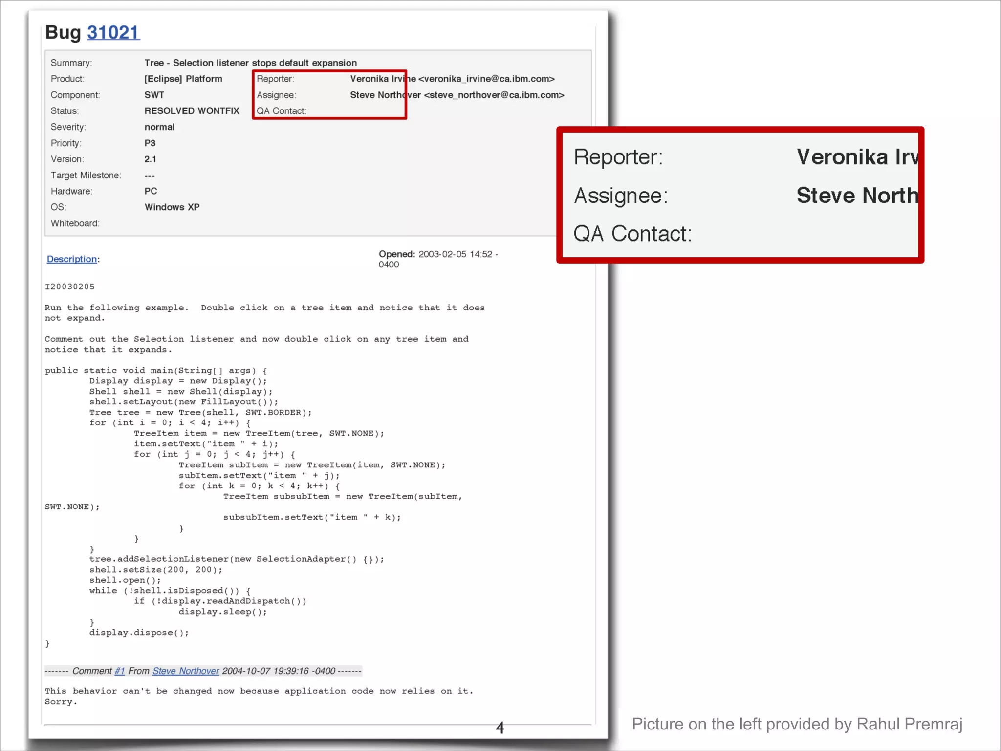Image resolution: width=1001 pixels, height=751 pixels.
Task: Click the assignee email steve_northover@ca.ibm.com
Action: pos(494,95)
